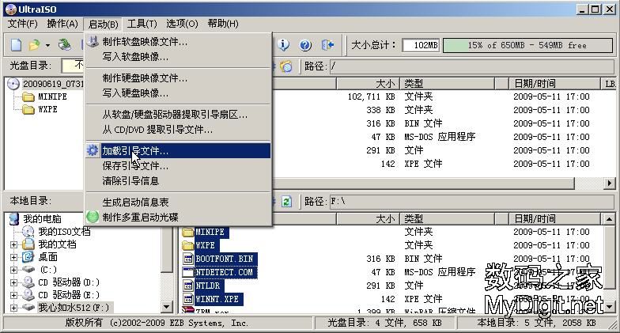Expand the CD 驱动器 (D:) tree node
The height and width of the screenshot is (333, 620).
(x=13, y=283)
